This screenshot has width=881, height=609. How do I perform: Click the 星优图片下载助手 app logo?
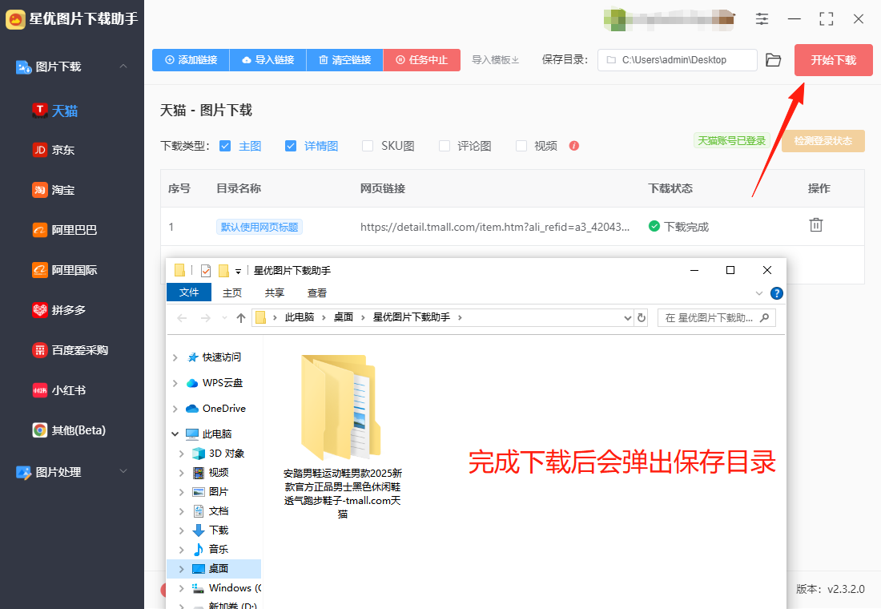[16, 19]
